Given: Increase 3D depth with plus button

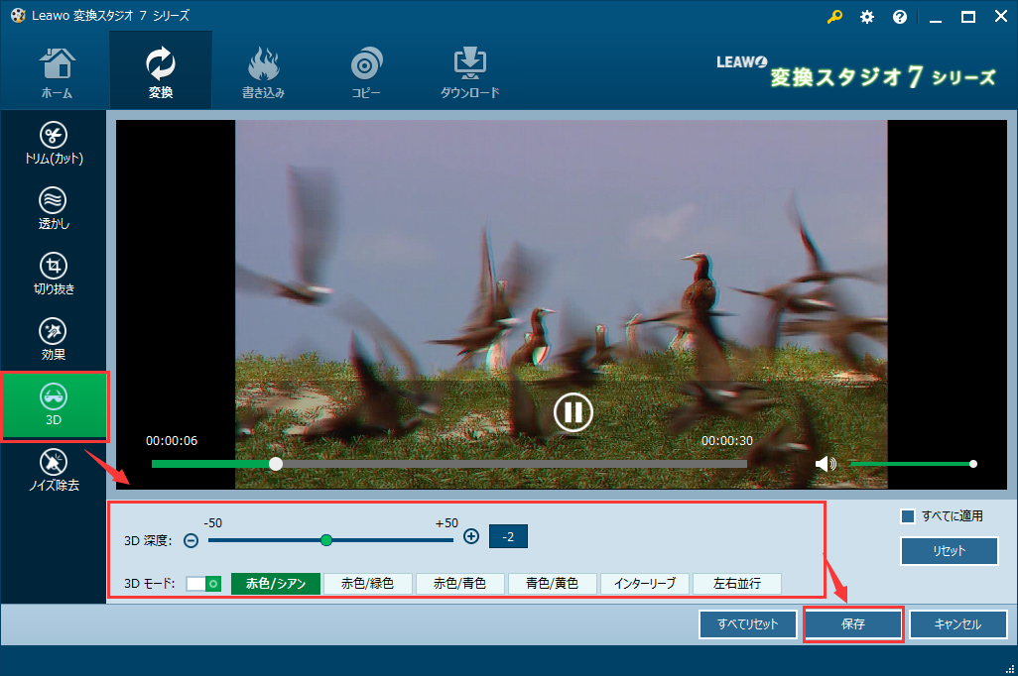Looking at the screenshot, I should 471,537.
